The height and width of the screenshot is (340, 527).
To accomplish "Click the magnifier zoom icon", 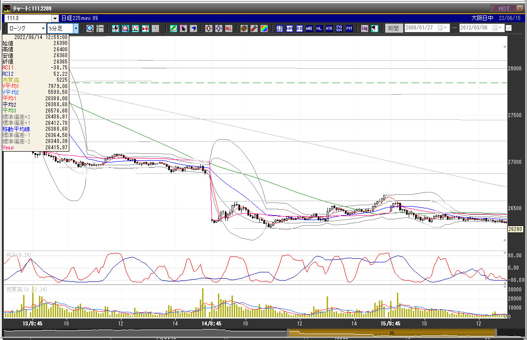I will (90, 29).
